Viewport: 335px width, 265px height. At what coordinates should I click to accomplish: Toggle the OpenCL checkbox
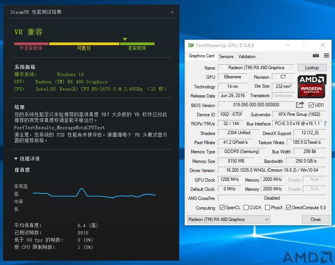pyautogui.click(x=222, y=207)
